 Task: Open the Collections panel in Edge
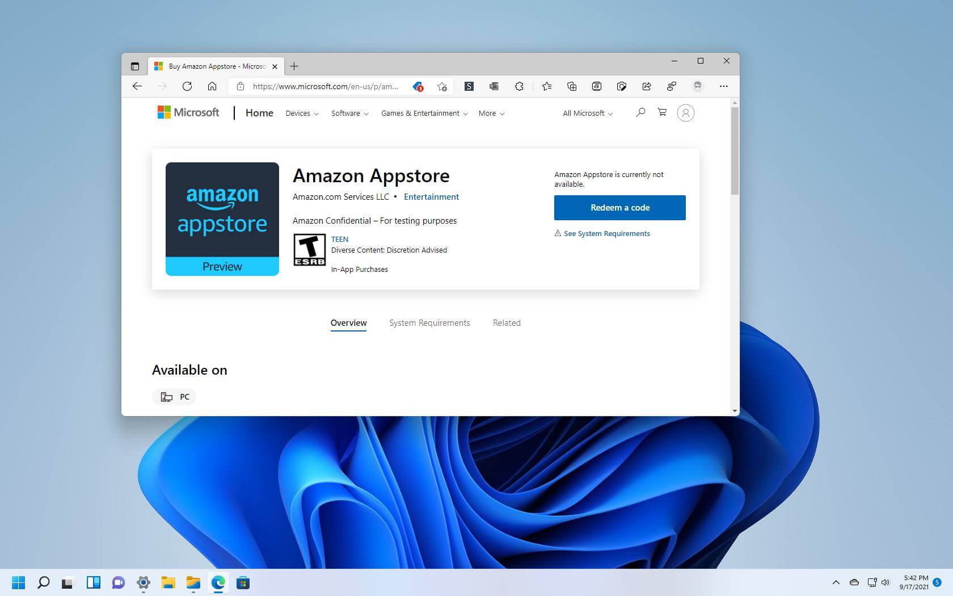coord(572,86)
